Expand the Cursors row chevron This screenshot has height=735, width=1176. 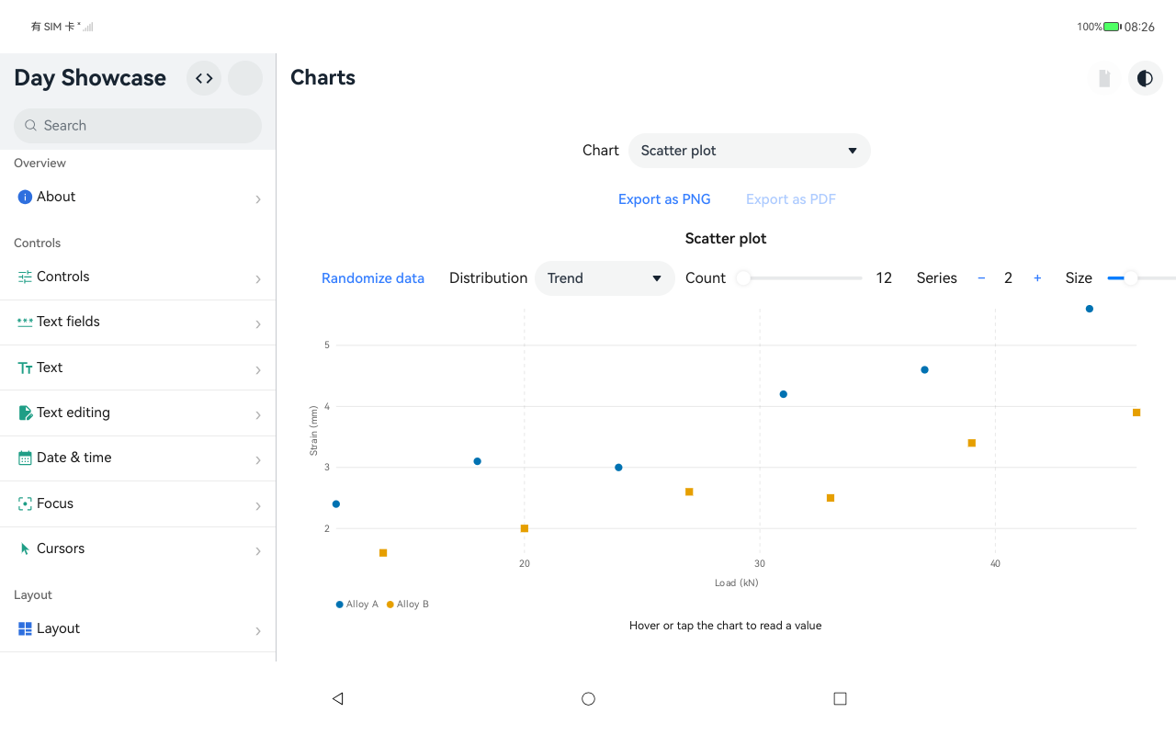coord(258,551)
